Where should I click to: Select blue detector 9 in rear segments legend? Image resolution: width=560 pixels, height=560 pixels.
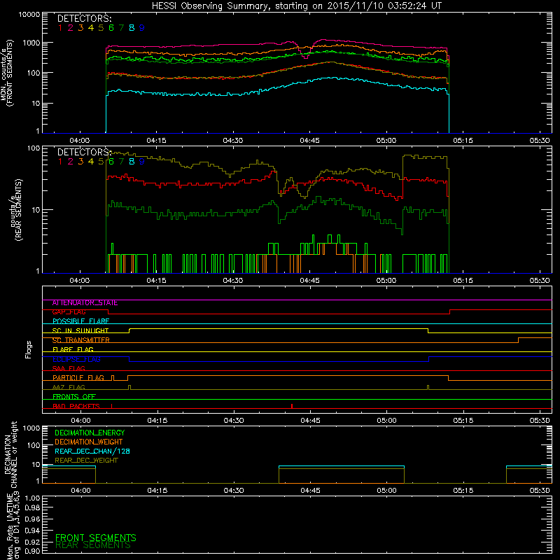(142, 162)
